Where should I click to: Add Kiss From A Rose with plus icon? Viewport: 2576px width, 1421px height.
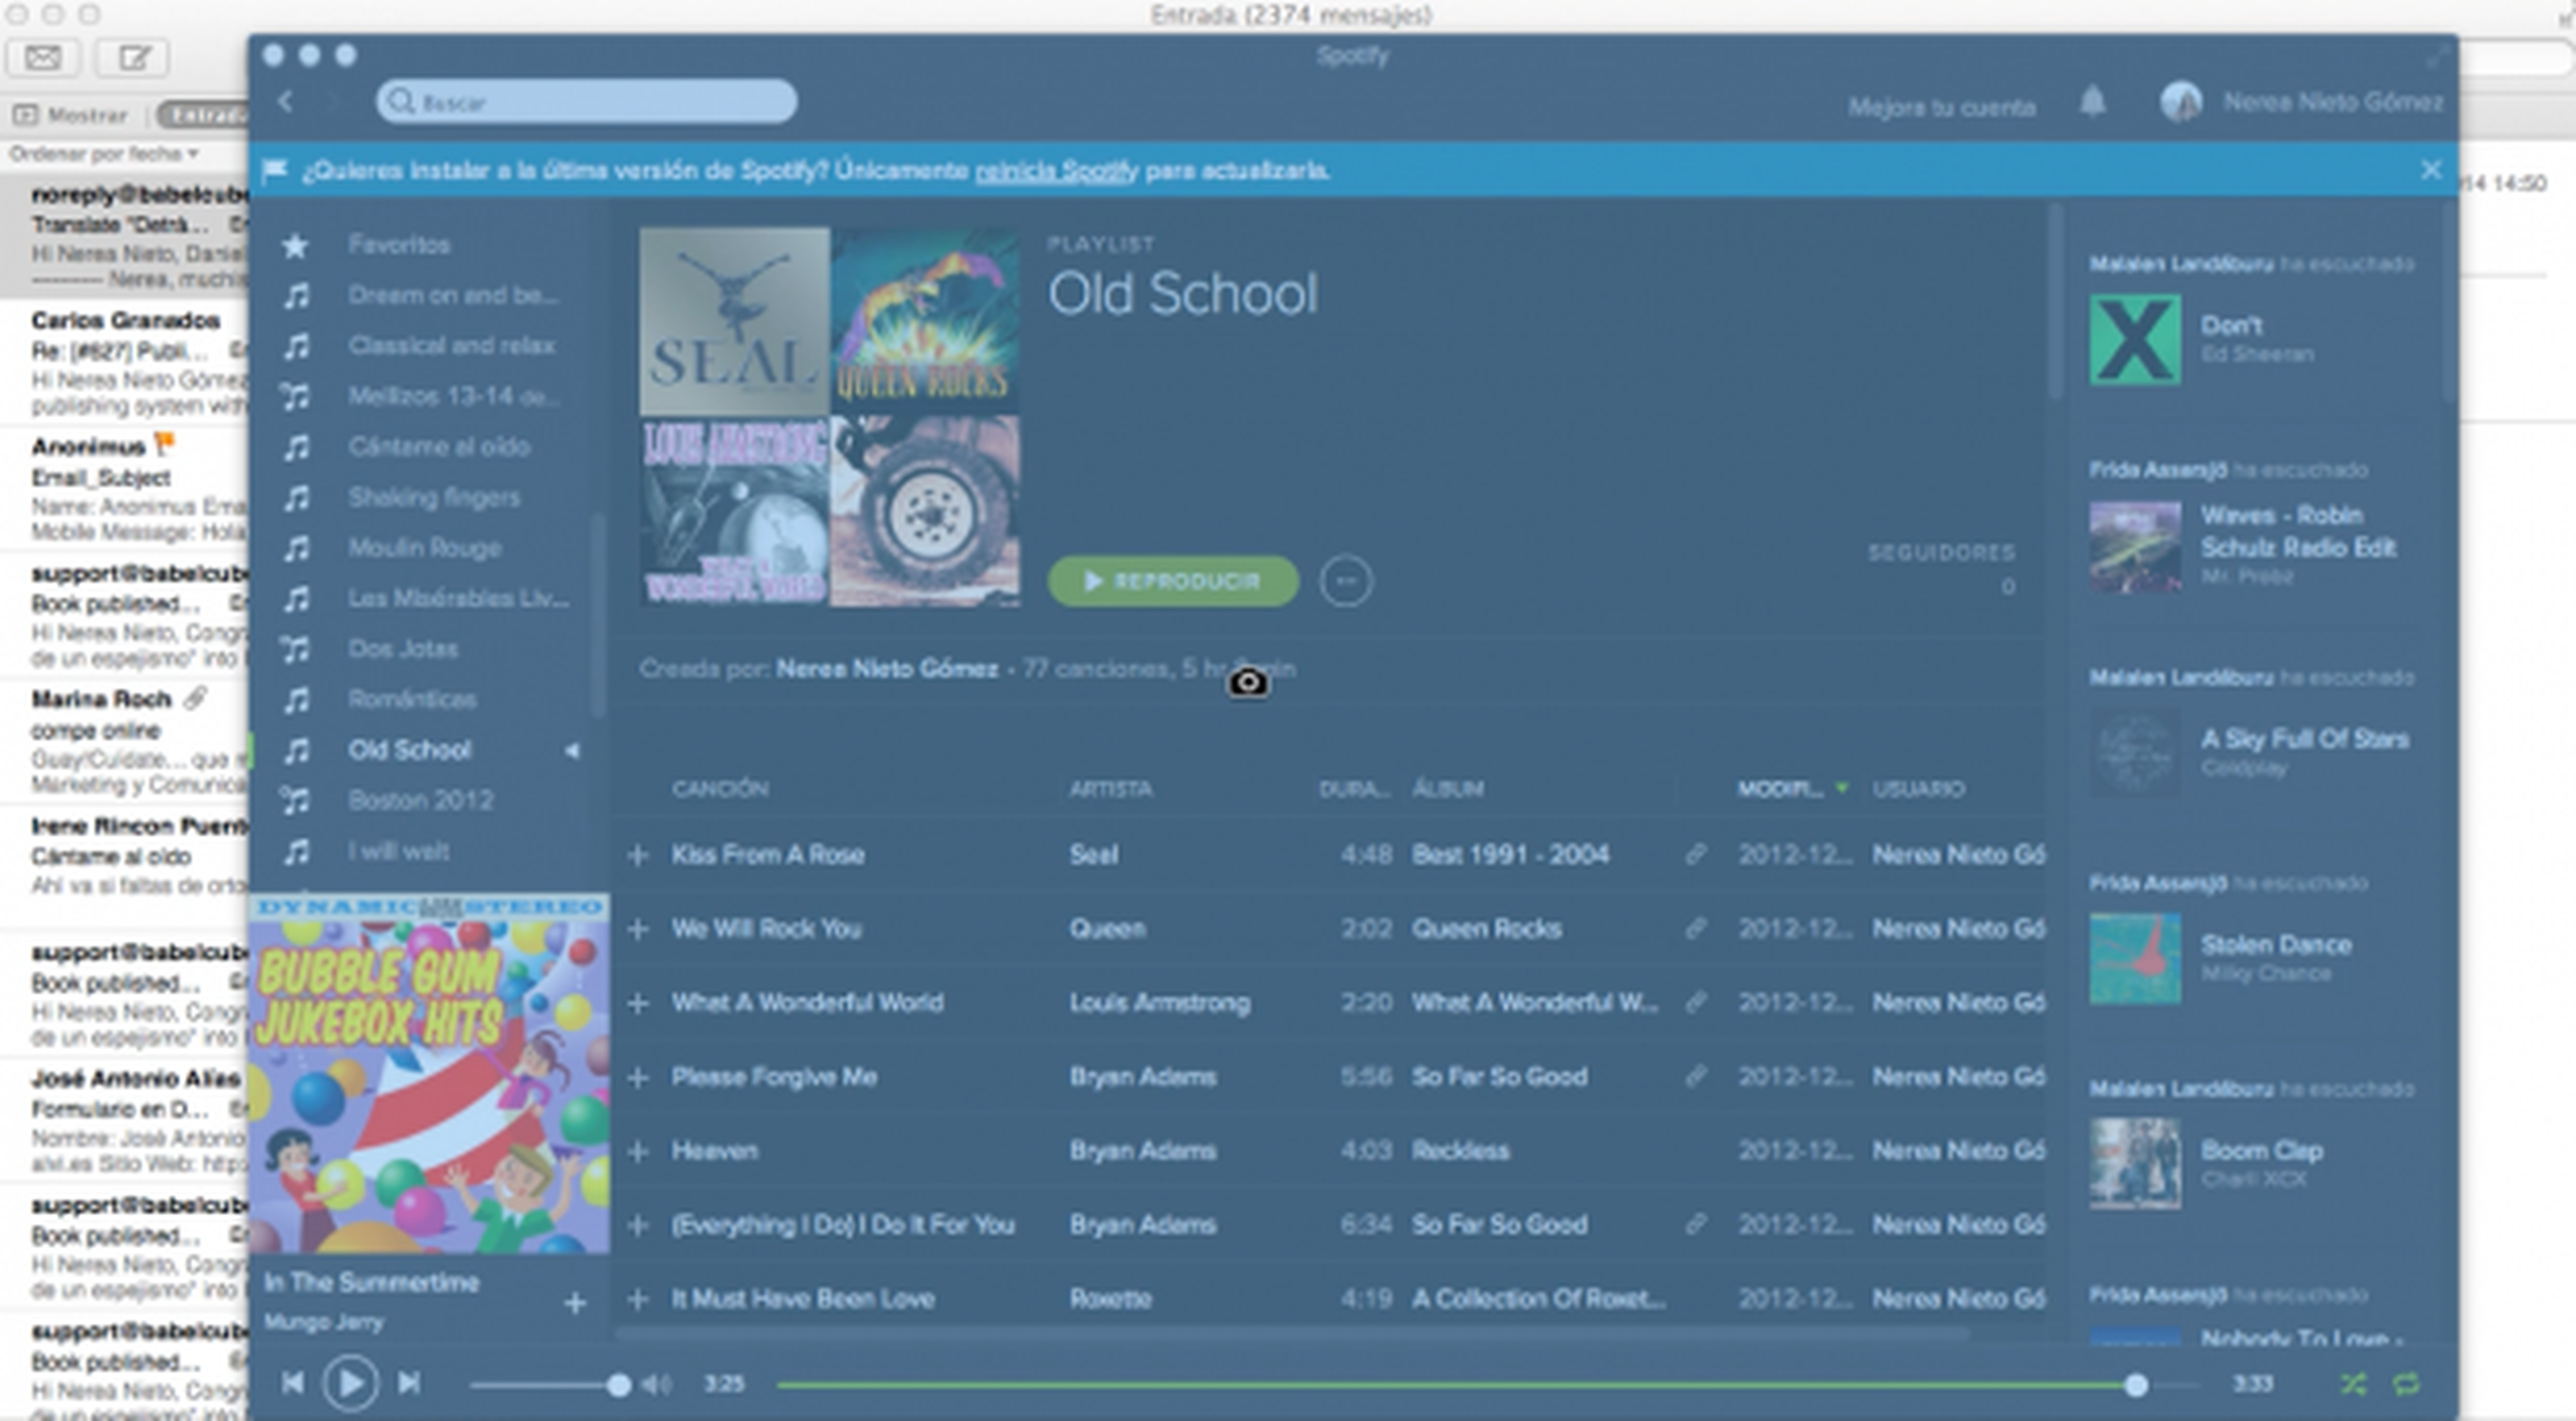pyautogui.click(x=638, y=854)
